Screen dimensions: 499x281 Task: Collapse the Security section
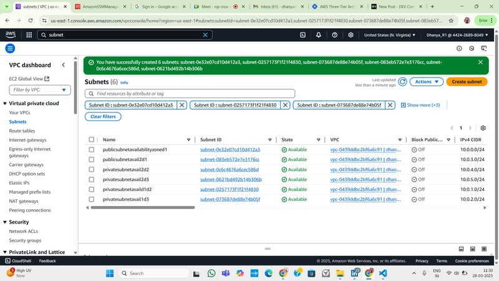tap(5, 222)
